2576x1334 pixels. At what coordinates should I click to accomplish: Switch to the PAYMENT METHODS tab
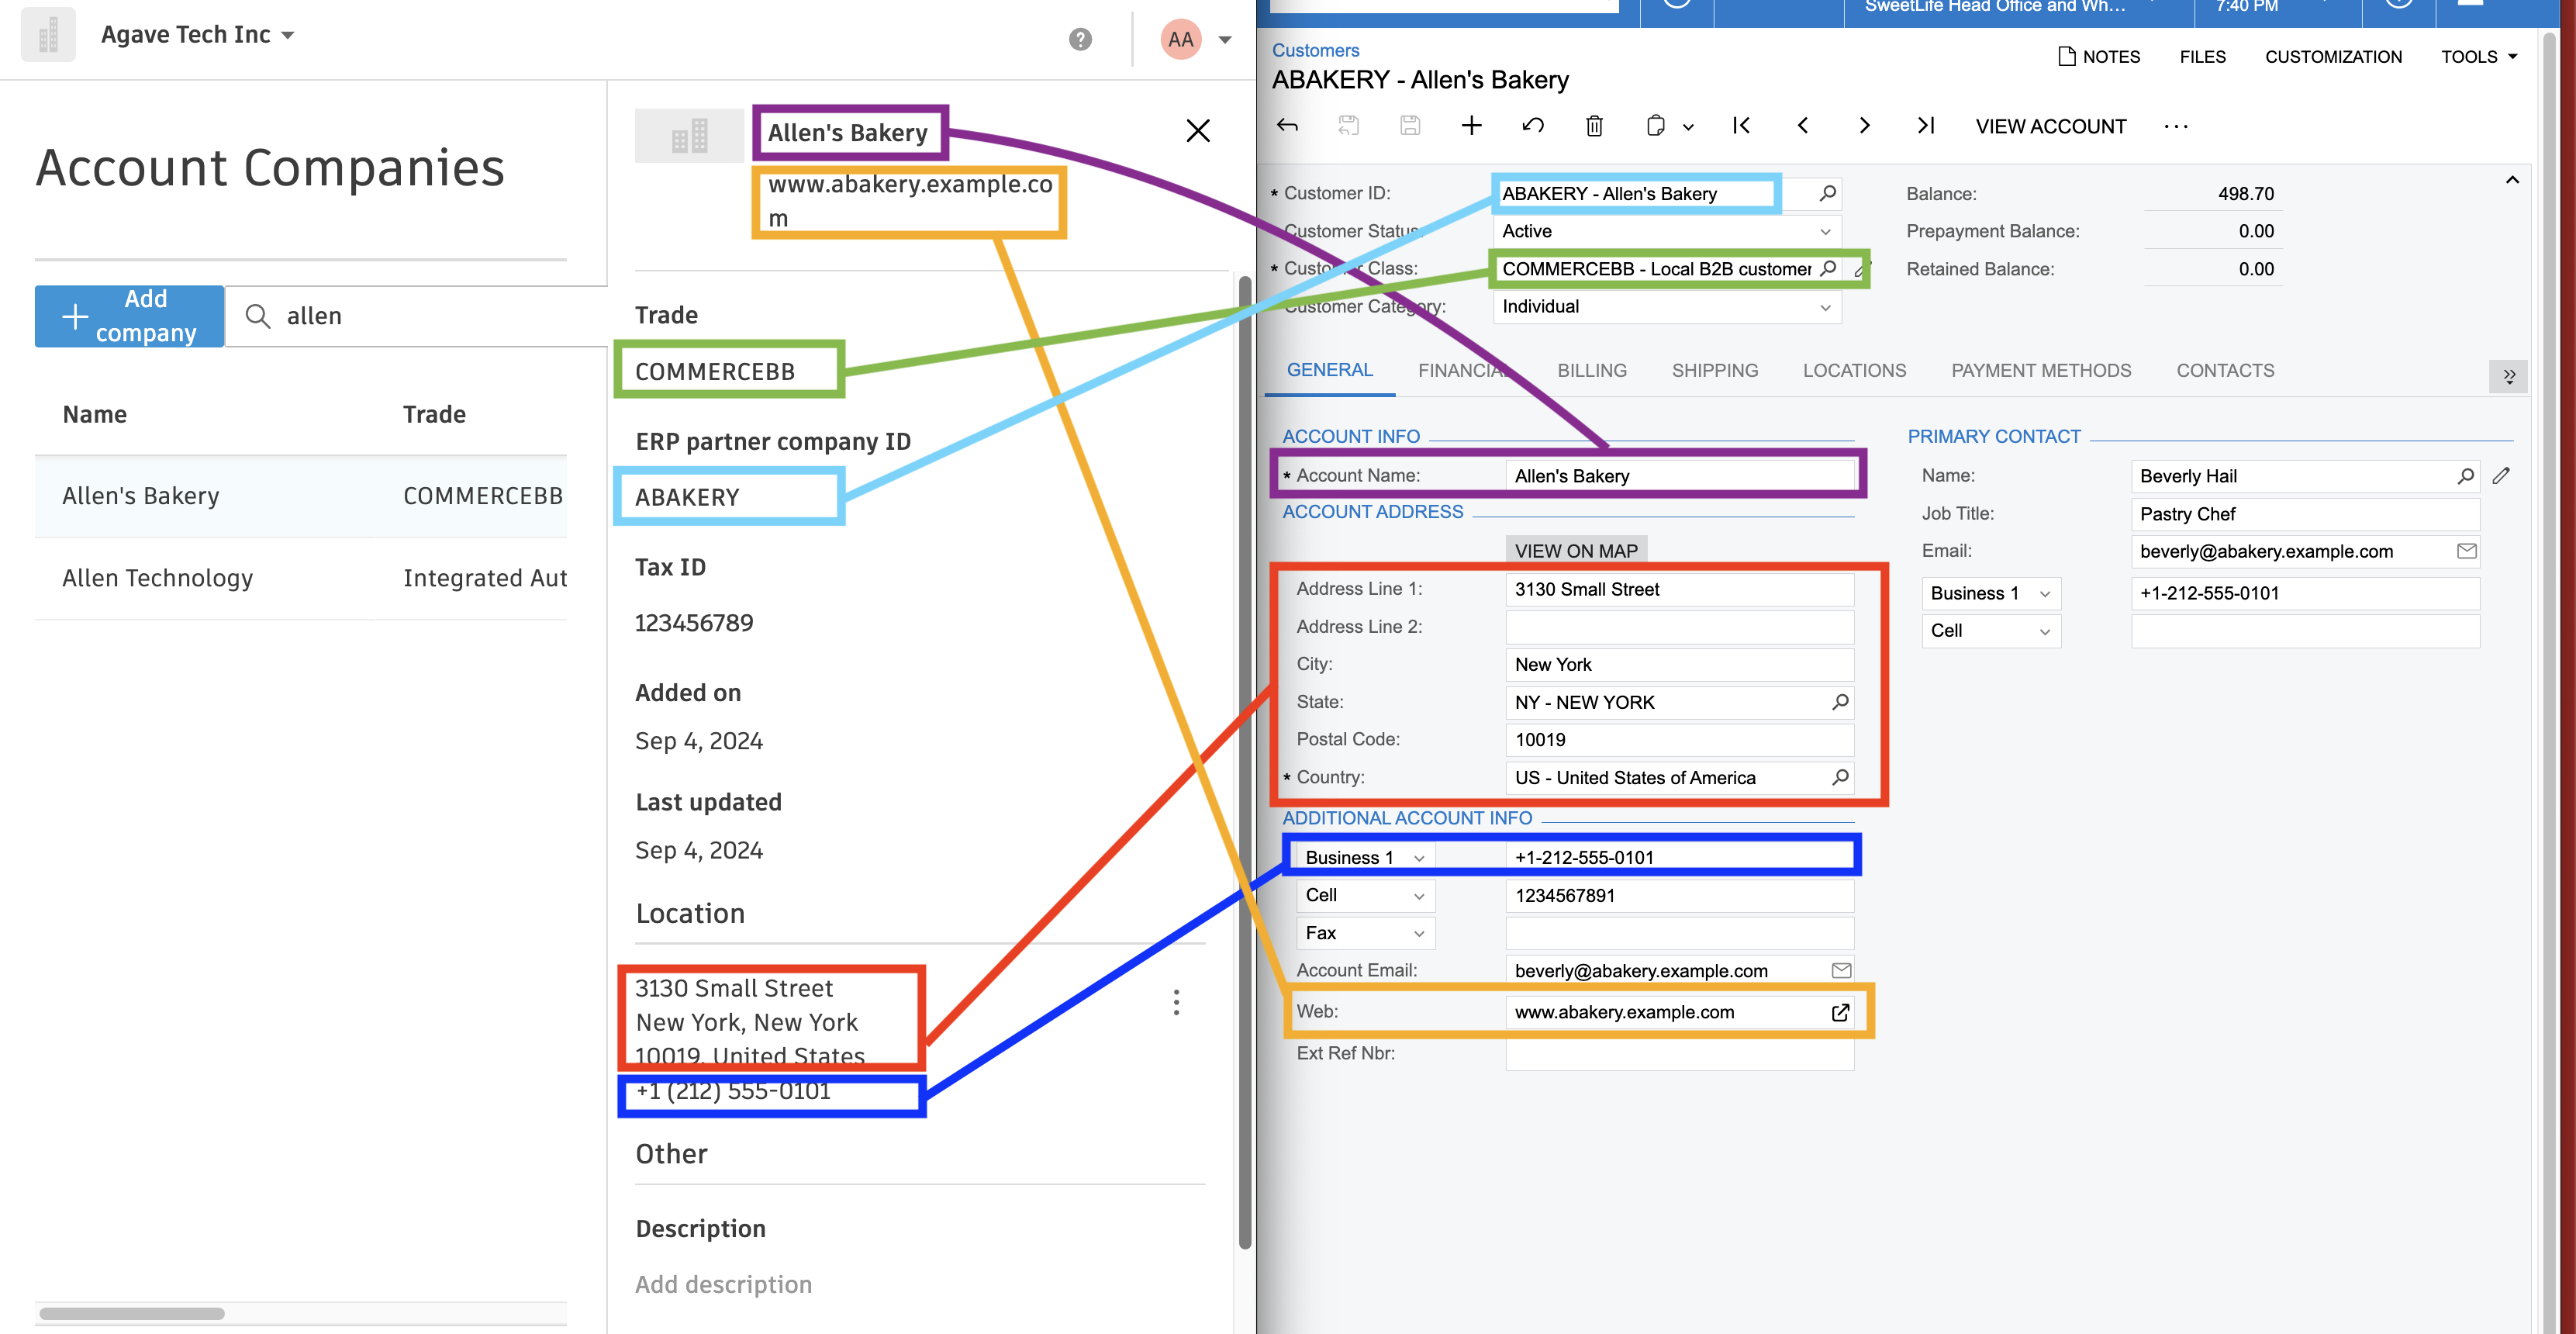coord(2041,371)
